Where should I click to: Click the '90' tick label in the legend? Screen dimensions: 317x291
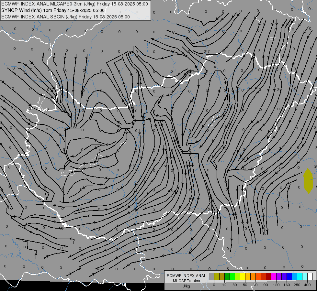coord(266,285)
